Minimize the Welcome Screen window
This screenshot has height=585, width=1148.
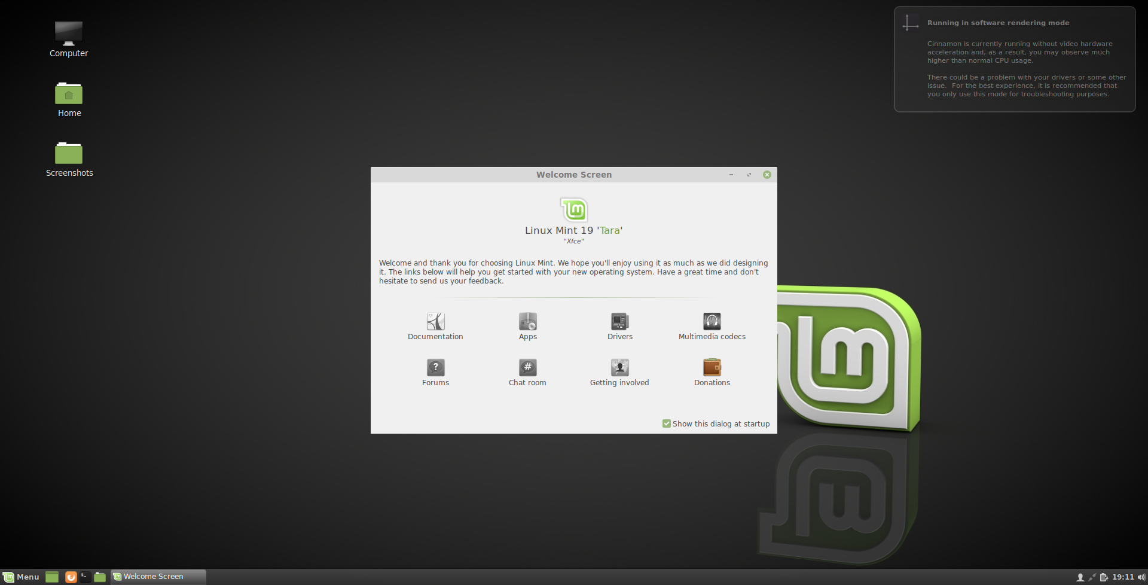tap(731, 175)
